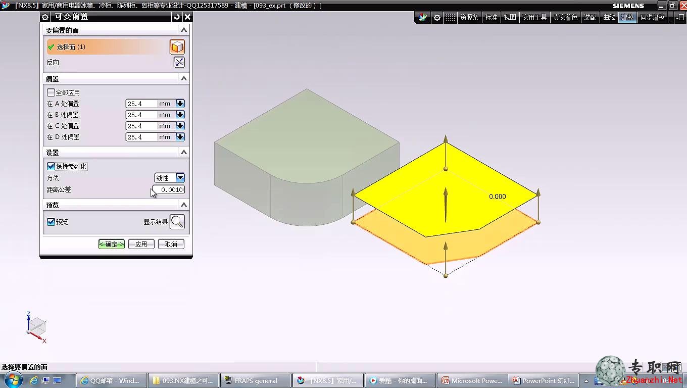This screenshot has width=687, height=388.
Task: Click the Windows Start button
Action: 13,380
